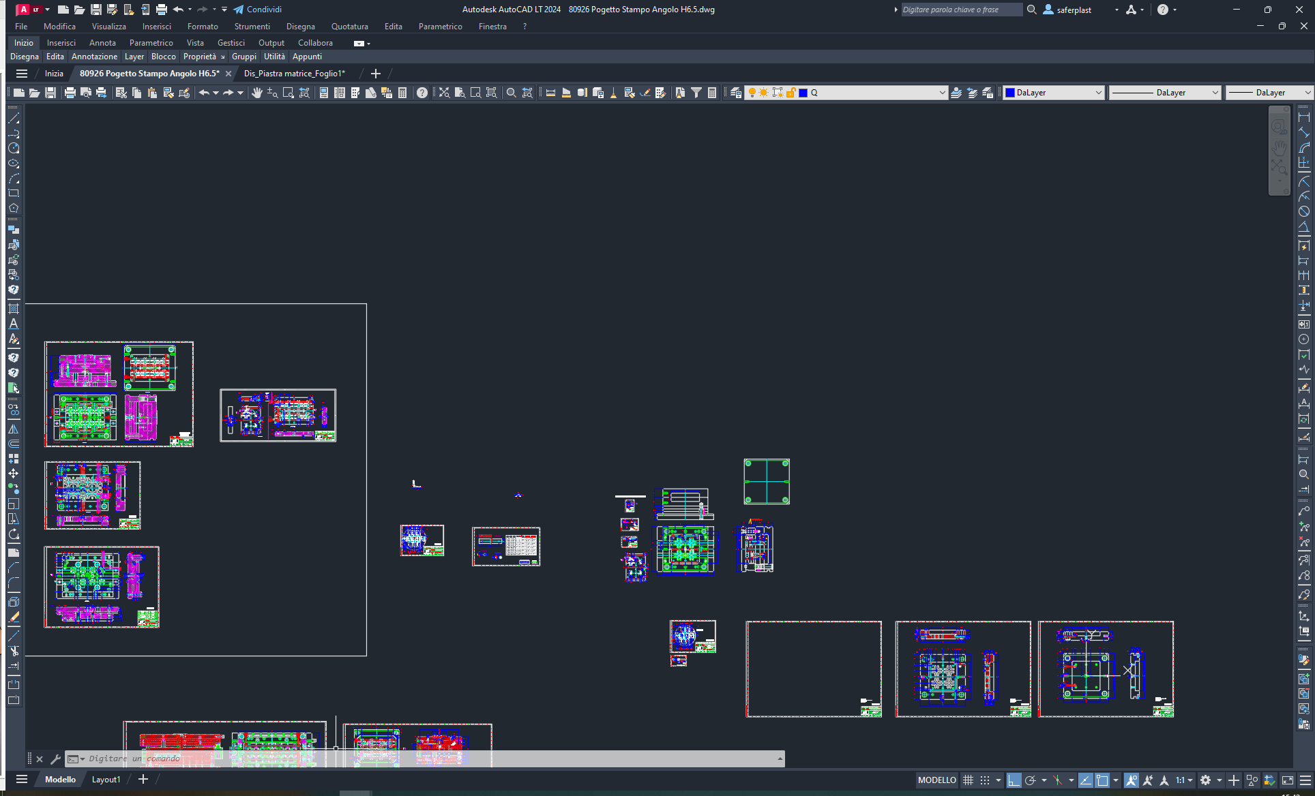Toggle object snap tracking in status bar
1315x796 pixels.
pyautogui.click(x=1085, y=780)
